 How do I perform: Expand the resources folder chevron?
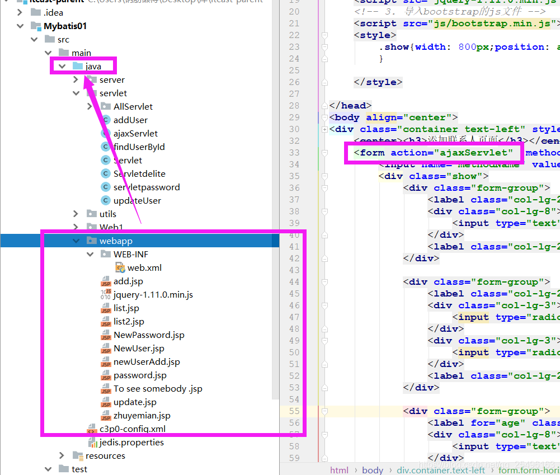pyautogui.click(x=62, y=455)
